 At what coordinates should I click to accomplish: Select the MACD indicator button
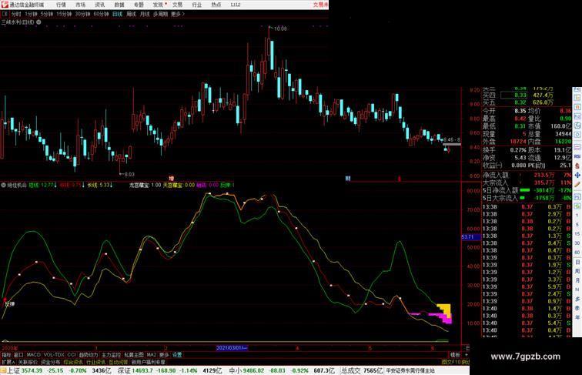point(33,355)
